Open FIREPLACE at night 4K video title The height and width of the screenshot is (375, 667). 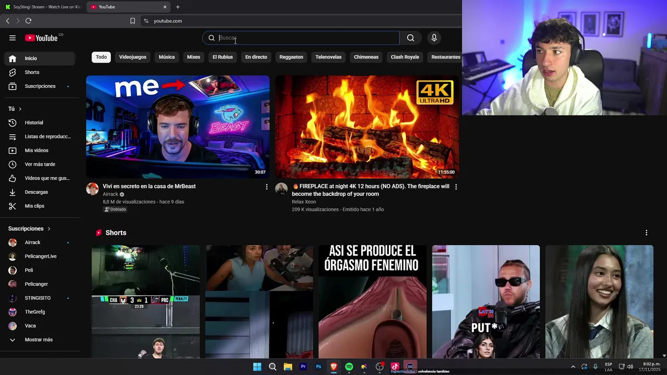(370, 190)
